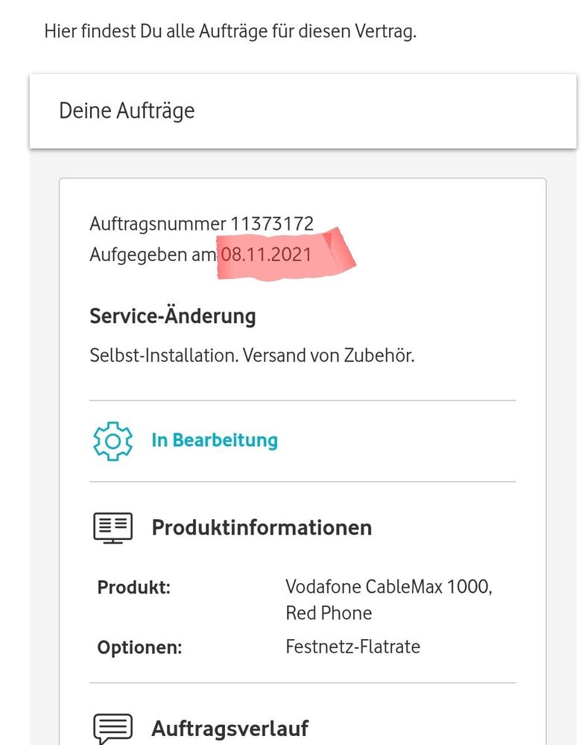Screen dimensions: 582x745
Task: Click the "Produkt:" label
Action: coord(134,587)
